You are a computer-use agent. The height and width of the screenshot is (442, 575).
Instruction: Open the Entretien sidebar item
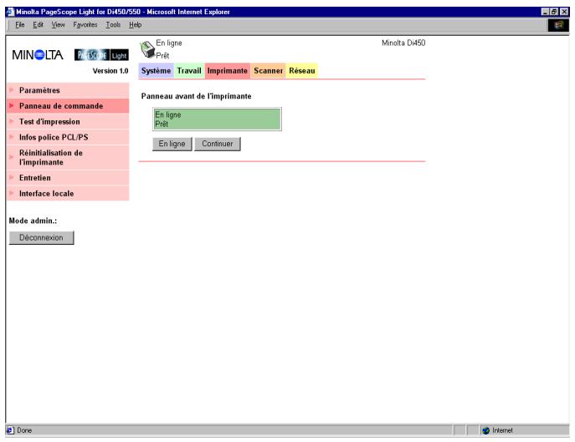68,178
